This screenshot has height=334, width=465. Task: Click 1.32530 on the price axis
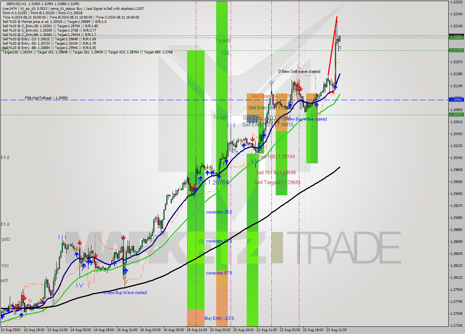click(456, 2)
